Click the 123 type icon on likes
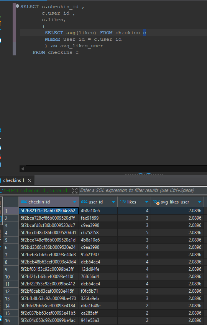This screenshot has width=207, height=325. (123, 202)
